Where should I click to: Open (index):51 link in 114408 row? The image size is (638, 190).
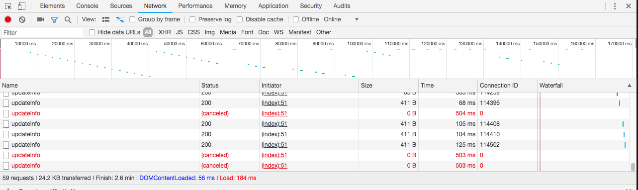pos(274,124)
